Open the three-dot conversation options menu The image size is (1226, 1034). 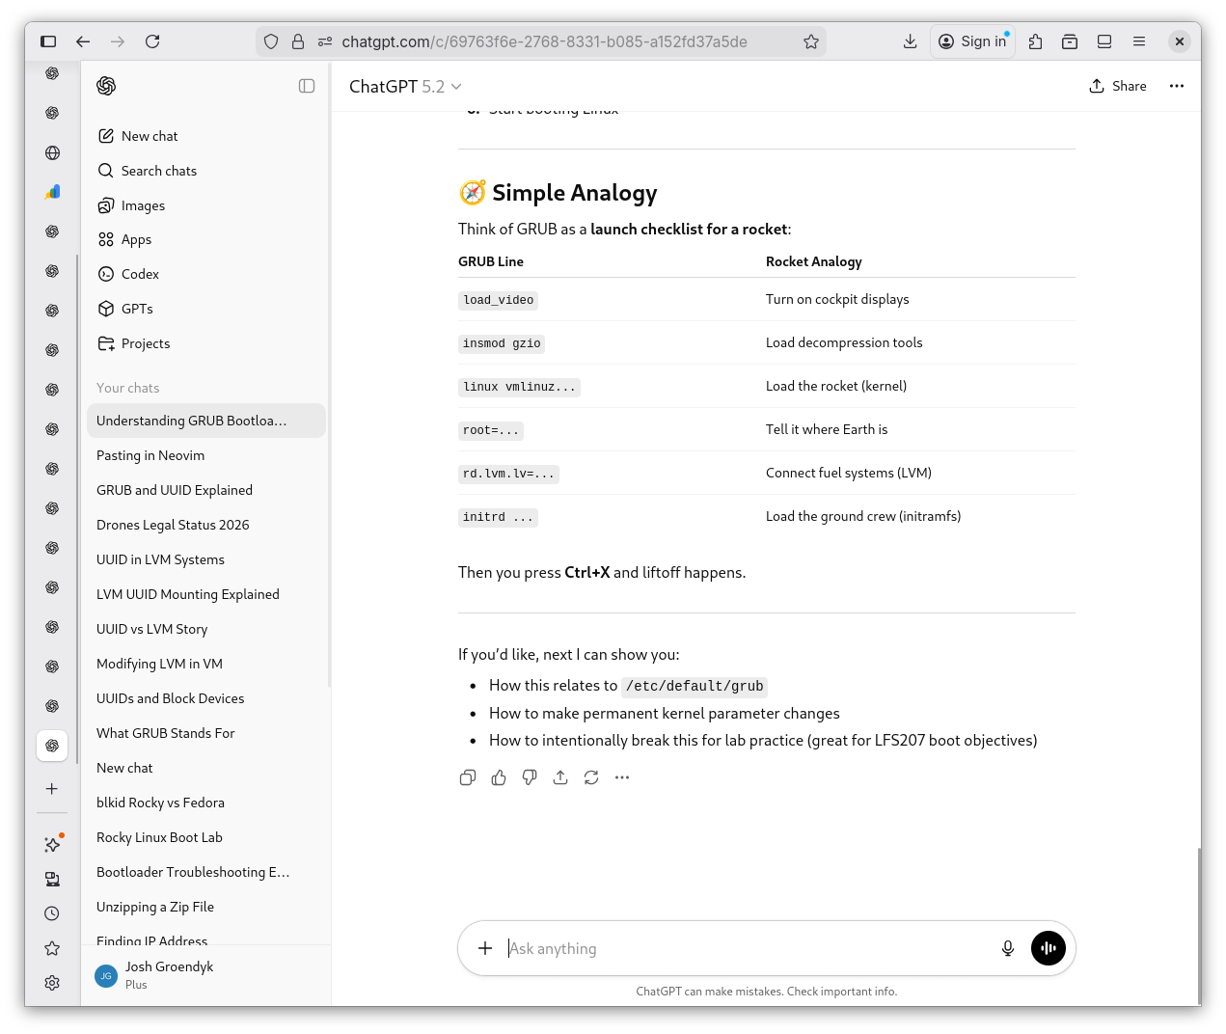coord(1176,86)
